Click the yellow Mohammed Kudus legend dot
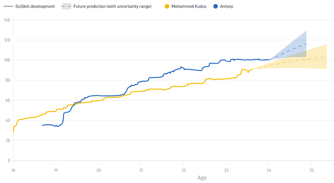 167,7
